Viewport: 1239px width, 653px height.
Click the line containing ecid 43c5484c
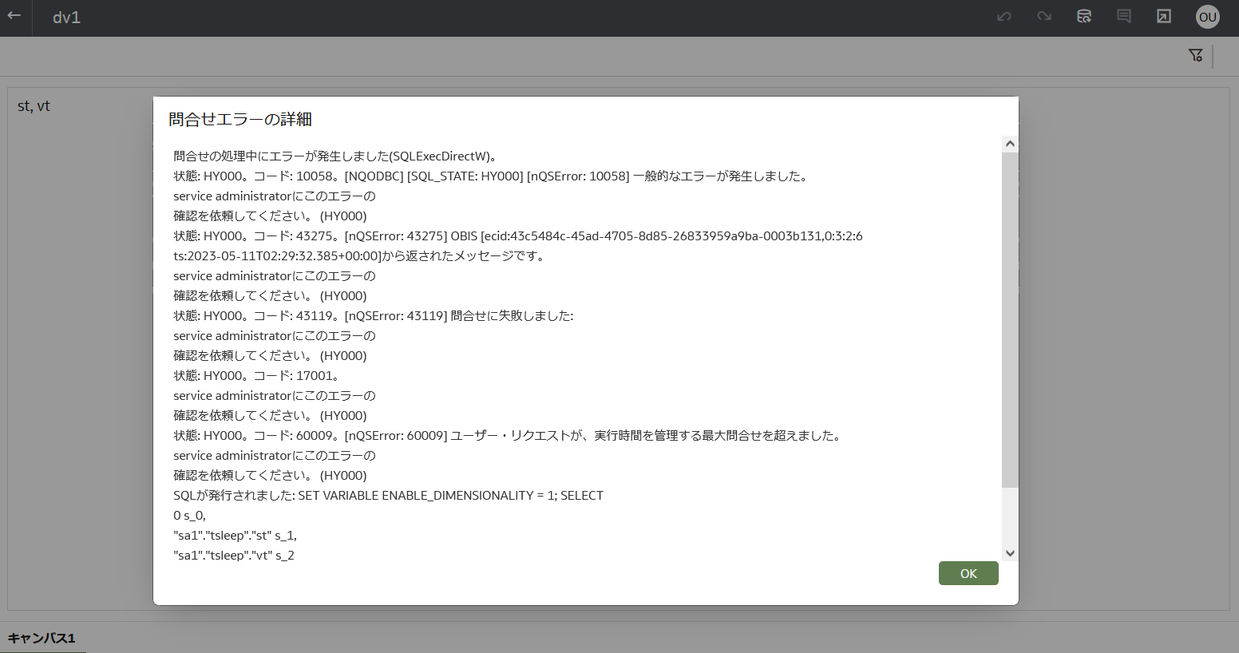(518, 236)
